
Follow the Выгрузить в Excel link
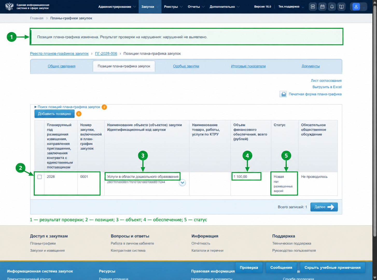[327, 87]
